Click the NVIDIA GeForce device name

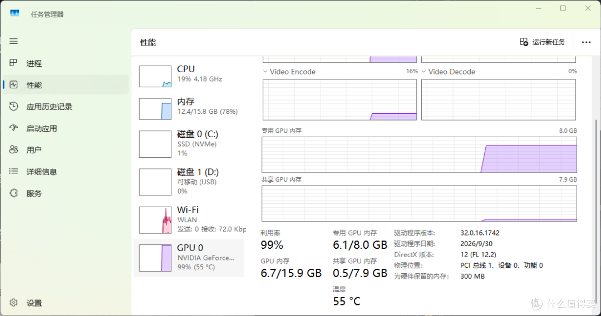point(206,258)
